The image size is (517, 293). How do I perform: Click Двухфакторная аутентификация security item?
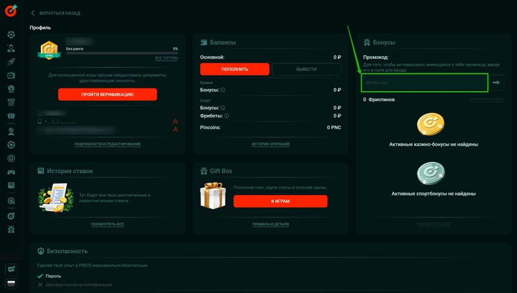click(75, 285)
